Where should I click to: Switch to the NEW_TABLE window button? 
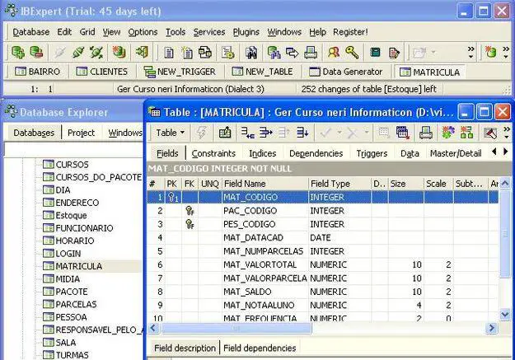(x=262, y=72)
